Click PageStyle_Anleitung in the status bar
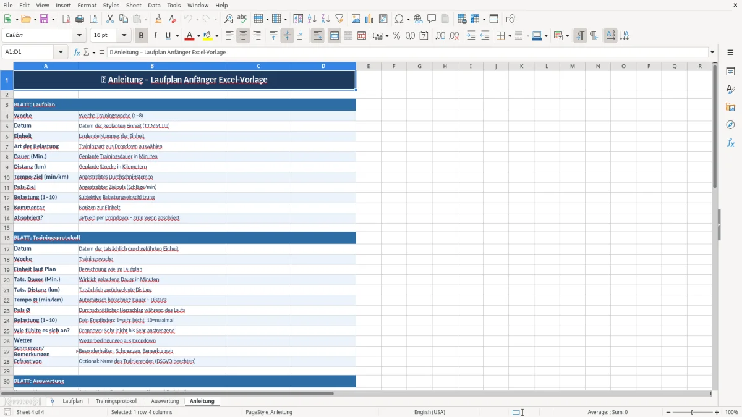 [x=269, y=412]
